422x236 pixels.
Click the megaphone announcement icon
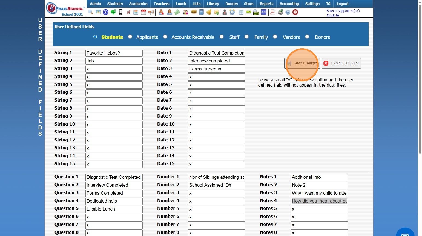[151, 12]
